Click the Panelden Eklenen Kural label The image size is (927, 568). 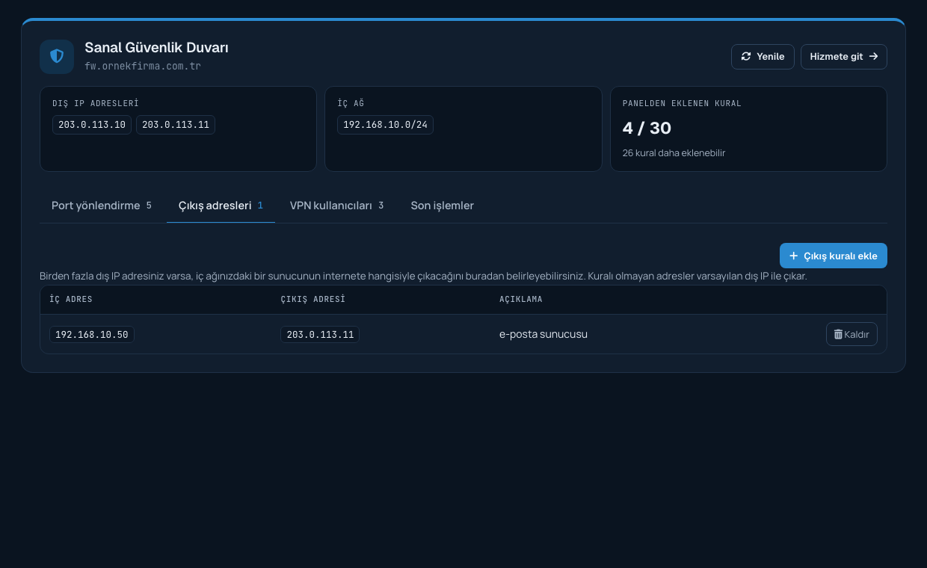(x=682, y=103)
